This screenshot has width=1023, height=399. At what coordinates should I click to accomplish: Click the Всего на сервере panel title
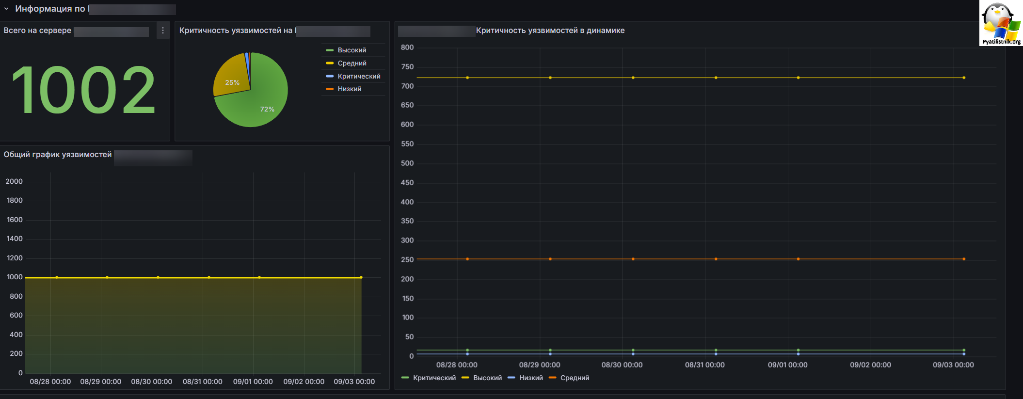[x=37, y=31]
